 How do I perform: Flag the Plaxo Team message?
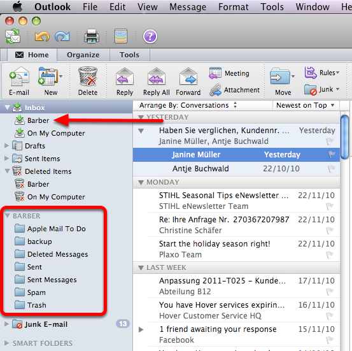click(x=330, y=255)
